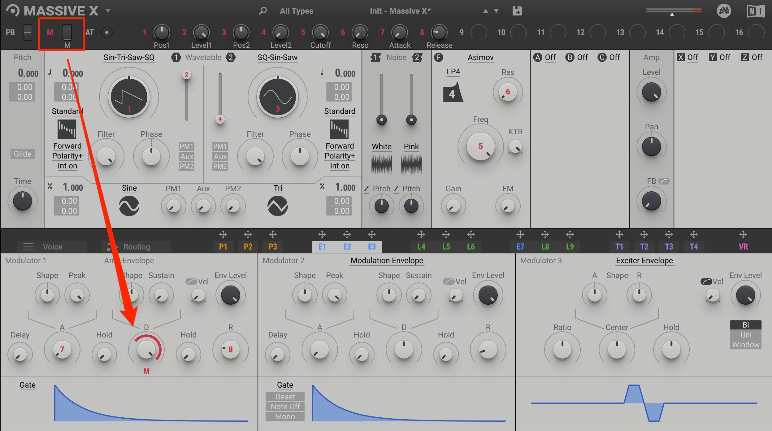Click the White noise waveform thumbnail
Screen dimensions: 772x431
coord(382,164)
